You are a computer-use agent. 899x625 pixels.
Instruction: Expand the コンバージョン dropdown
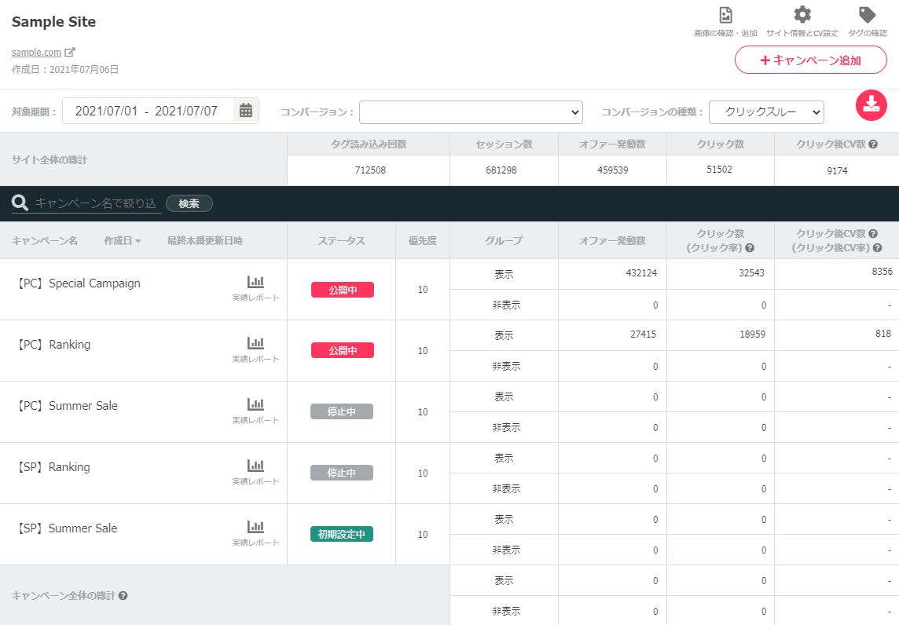pos(471,112)
